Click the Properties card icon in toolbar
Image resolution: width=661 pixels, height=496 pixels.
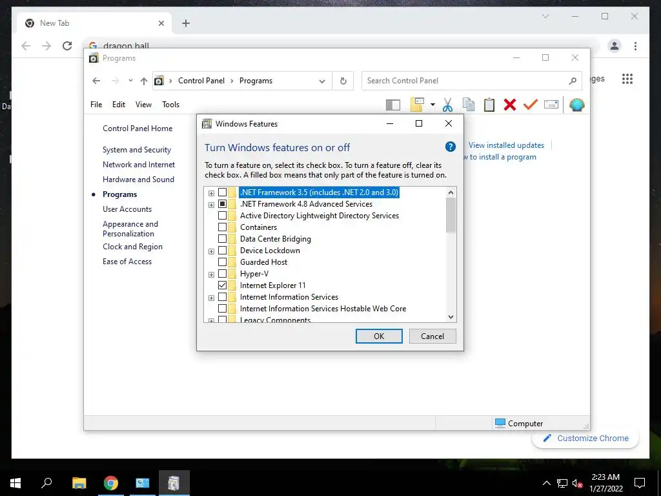point(551,104)
